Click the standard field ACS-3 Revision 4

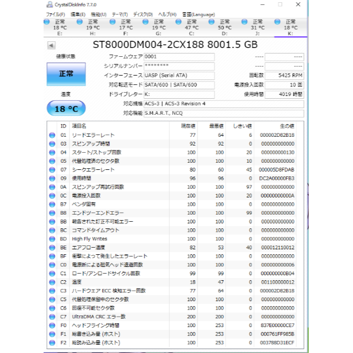click(x=224, y=104)
